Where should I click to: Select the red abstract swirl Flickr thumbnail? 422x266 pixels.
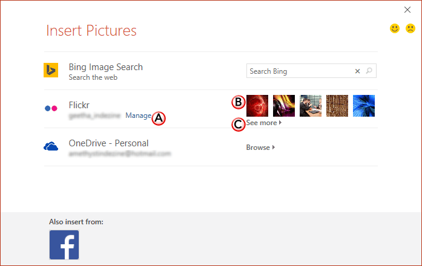[x=257, y=106]
